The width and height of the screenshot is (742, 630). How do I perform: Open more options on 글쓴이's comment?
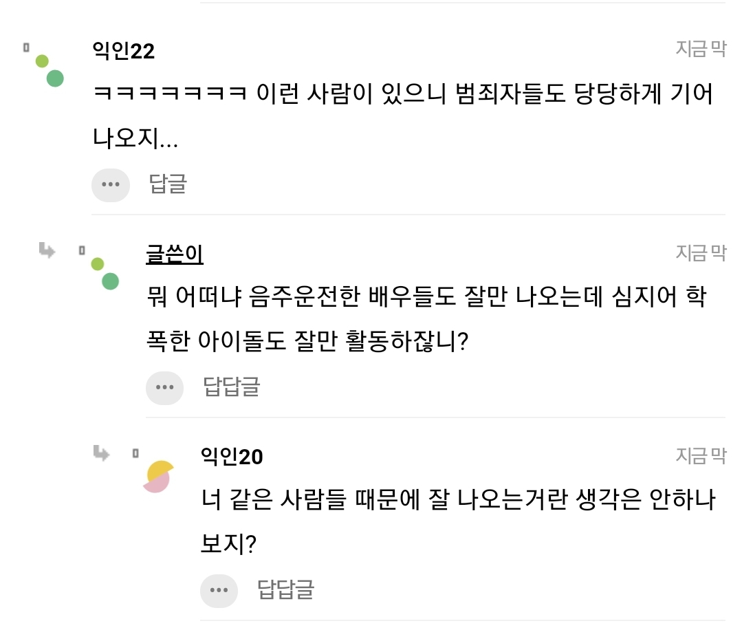coord(164,387)
